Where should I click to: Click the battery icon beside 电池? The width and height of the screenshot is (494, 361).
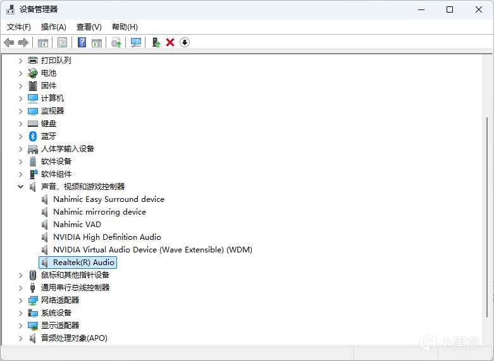click(33, 73)
